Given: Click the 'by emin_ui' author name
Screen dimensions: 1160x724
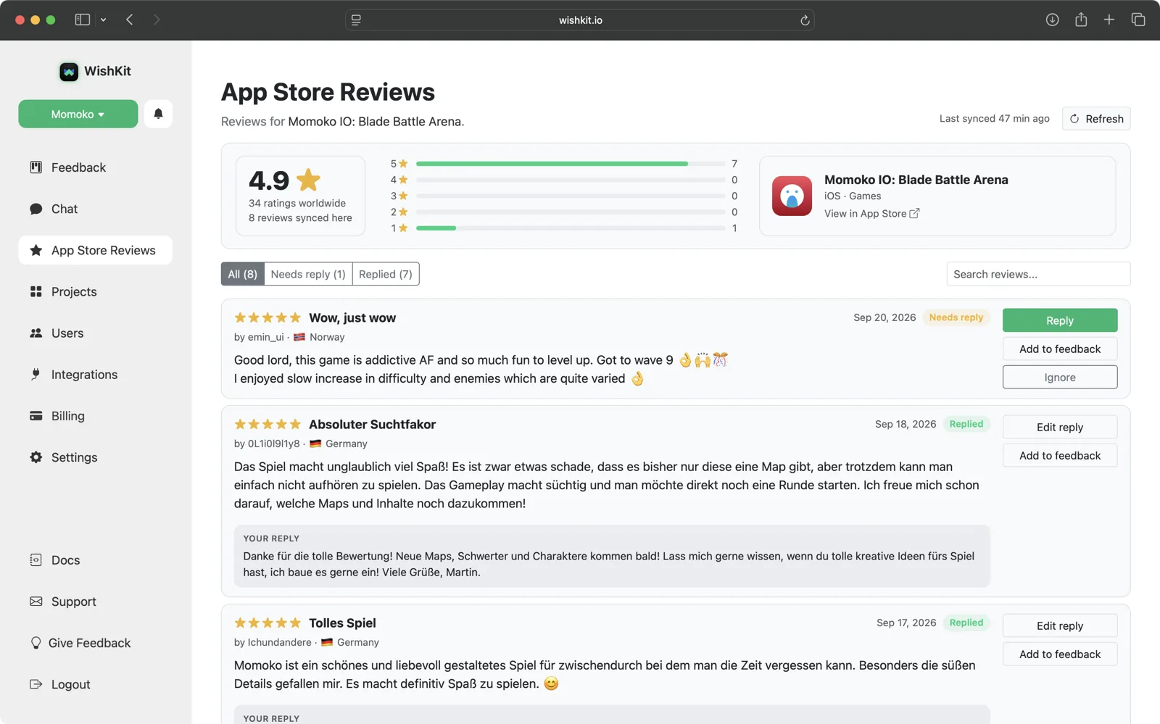Looking at the screenshot, I should (x=259, y=337).
